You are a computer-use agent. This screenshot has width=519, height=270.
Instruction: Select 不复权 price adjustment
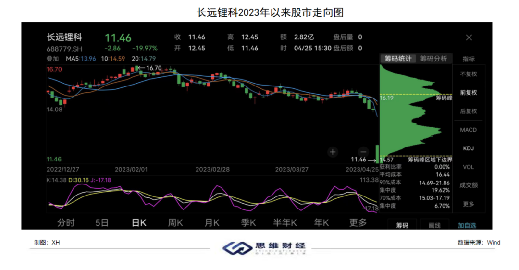click(x=469, y=74)
